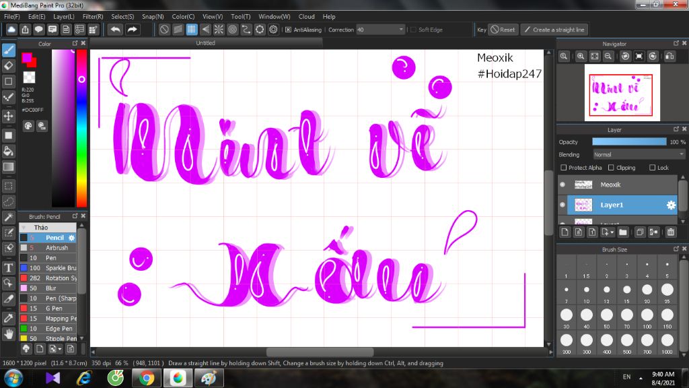The image size is (689, 388).
Task: Open add-brush dropdown in Brush panel
Action: coord(60,349)
